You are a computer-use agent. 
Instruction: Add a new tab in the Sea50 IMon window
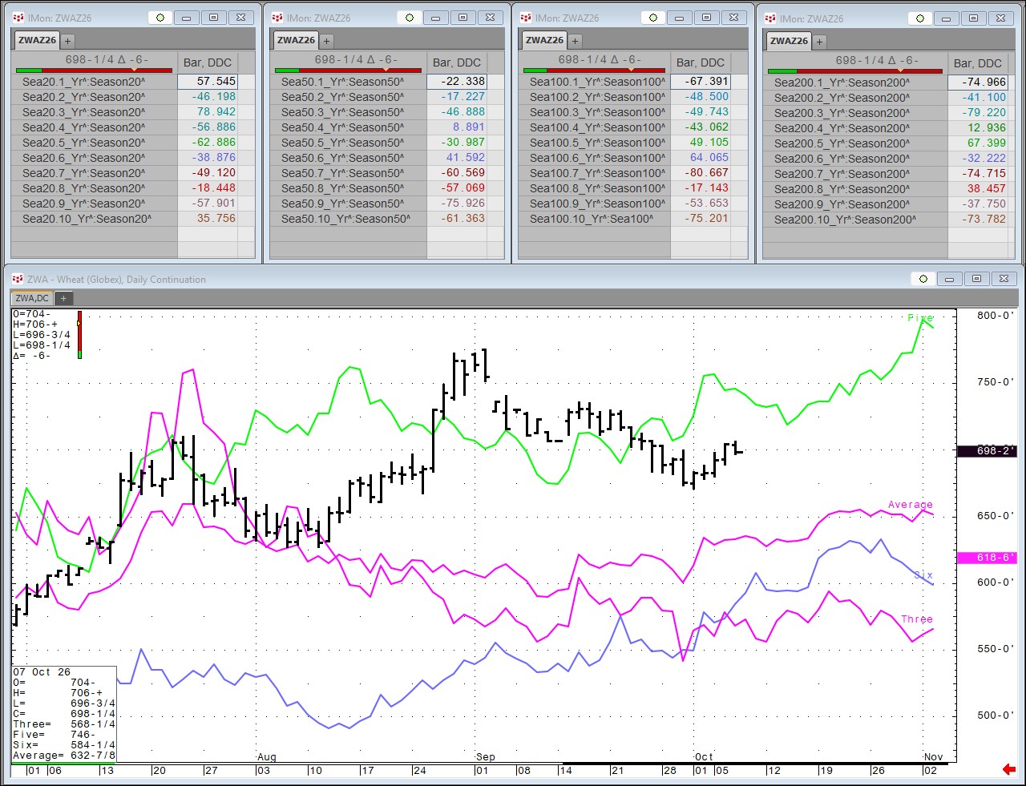[326, 40]
